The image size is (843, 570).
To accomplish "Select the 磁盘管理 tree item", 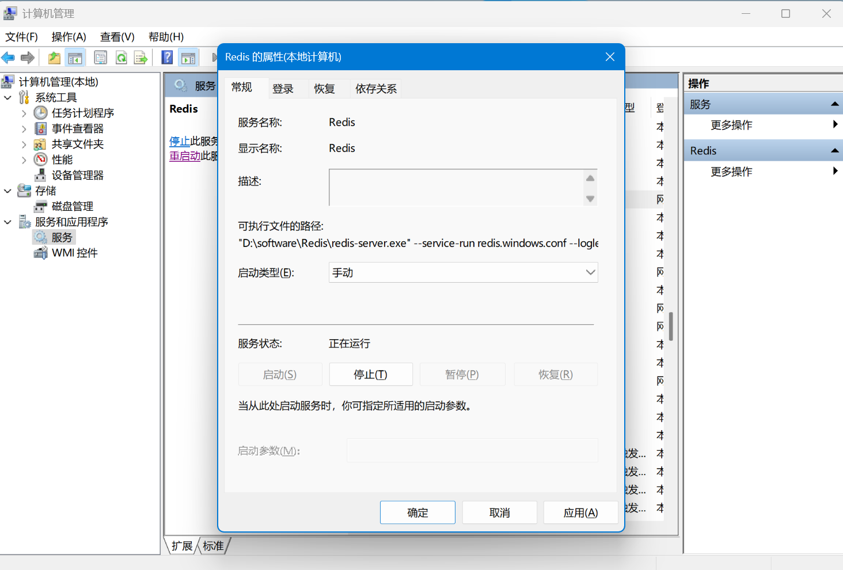I will pyautogui.click(x=73, y=206).
